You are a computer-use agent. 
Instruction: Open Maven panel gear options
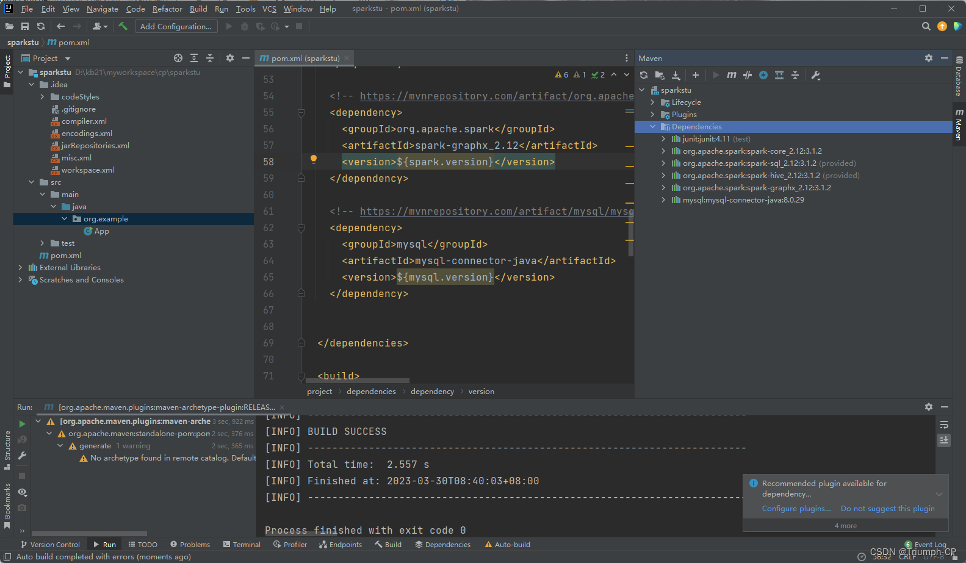click(929, 58)
